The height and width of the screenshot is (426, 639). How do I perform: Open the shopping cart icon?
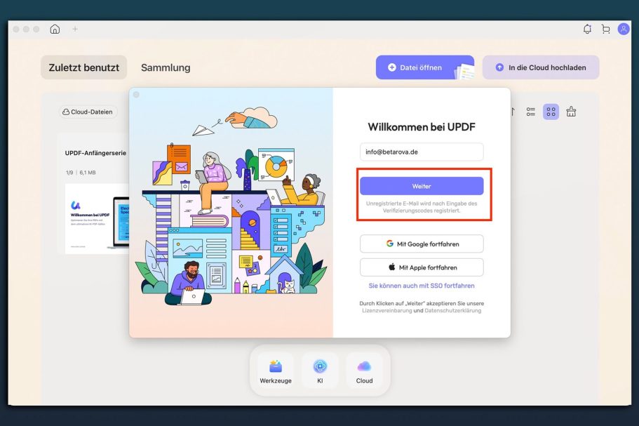tap(605, 29)
